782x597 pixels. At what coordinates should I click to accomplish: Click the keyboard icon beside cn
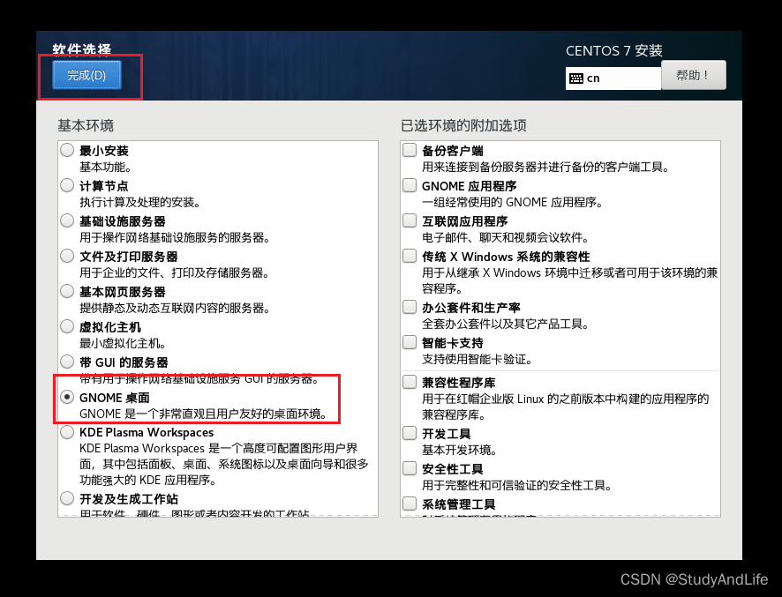click(576, 78)
